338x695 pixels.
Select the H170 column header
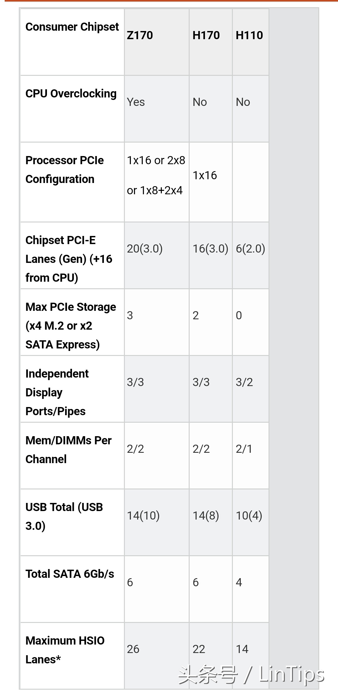(x=206, y=35)
